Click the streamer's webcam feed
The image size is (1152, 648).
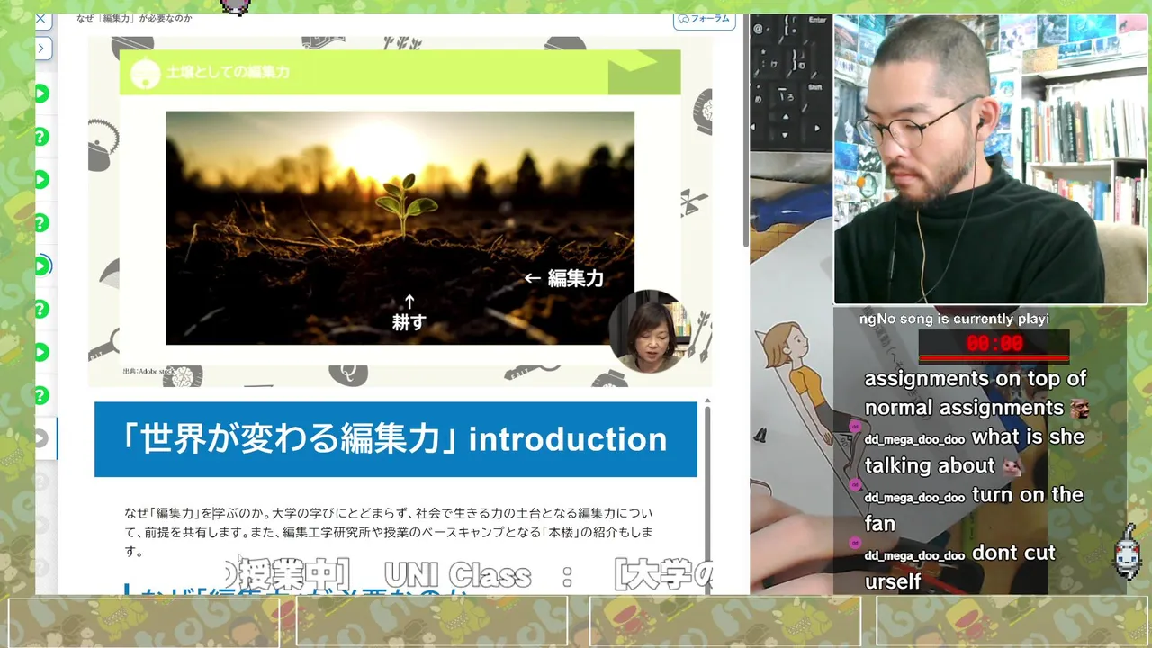click(990, 159)
